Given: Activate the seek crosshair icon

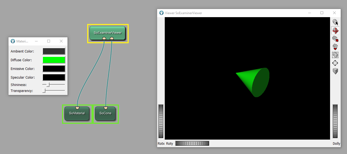Looking at the screenshot, I should point(335,63).
